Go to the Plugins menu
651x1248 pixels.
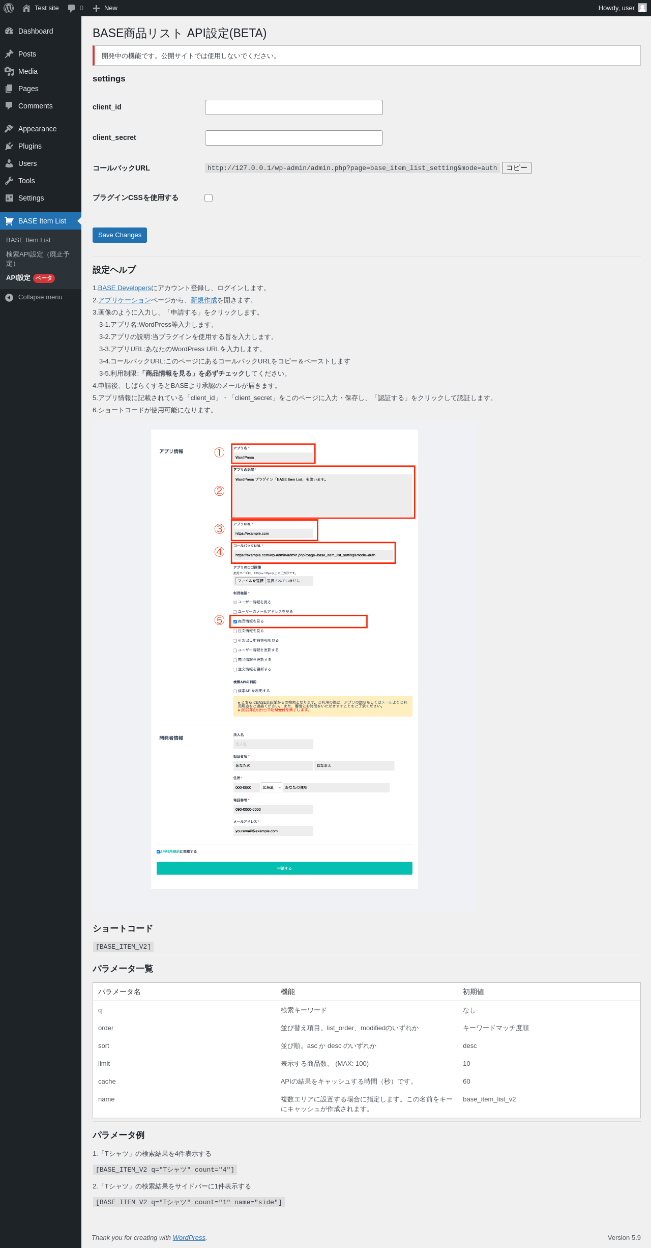click(41, 146)
